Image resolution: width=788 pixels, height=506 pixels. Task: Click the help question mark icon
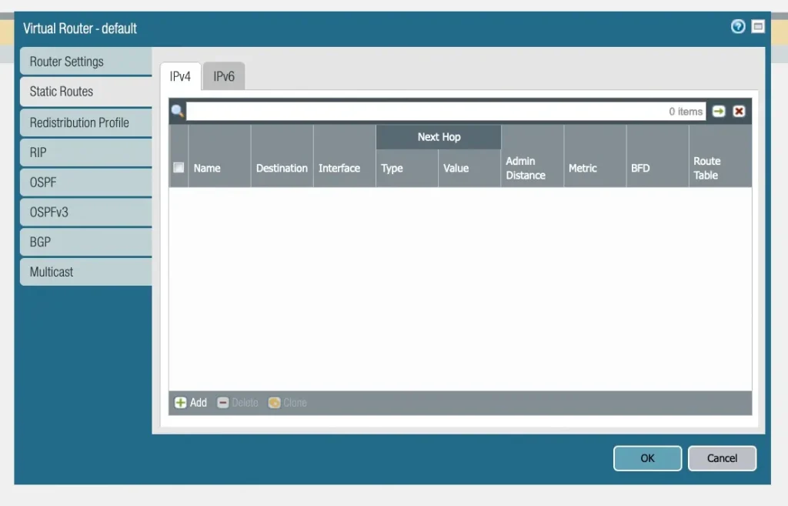tap(737, 27)
